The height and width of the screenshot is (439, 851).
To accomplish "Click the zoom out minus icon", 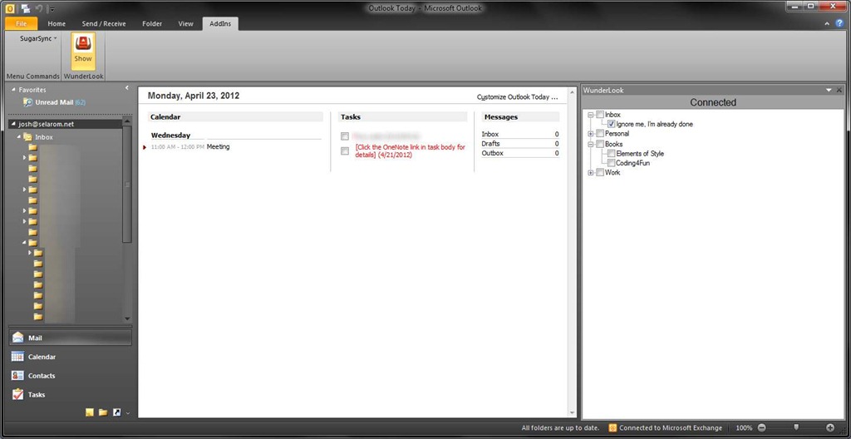I will [760, 427].
